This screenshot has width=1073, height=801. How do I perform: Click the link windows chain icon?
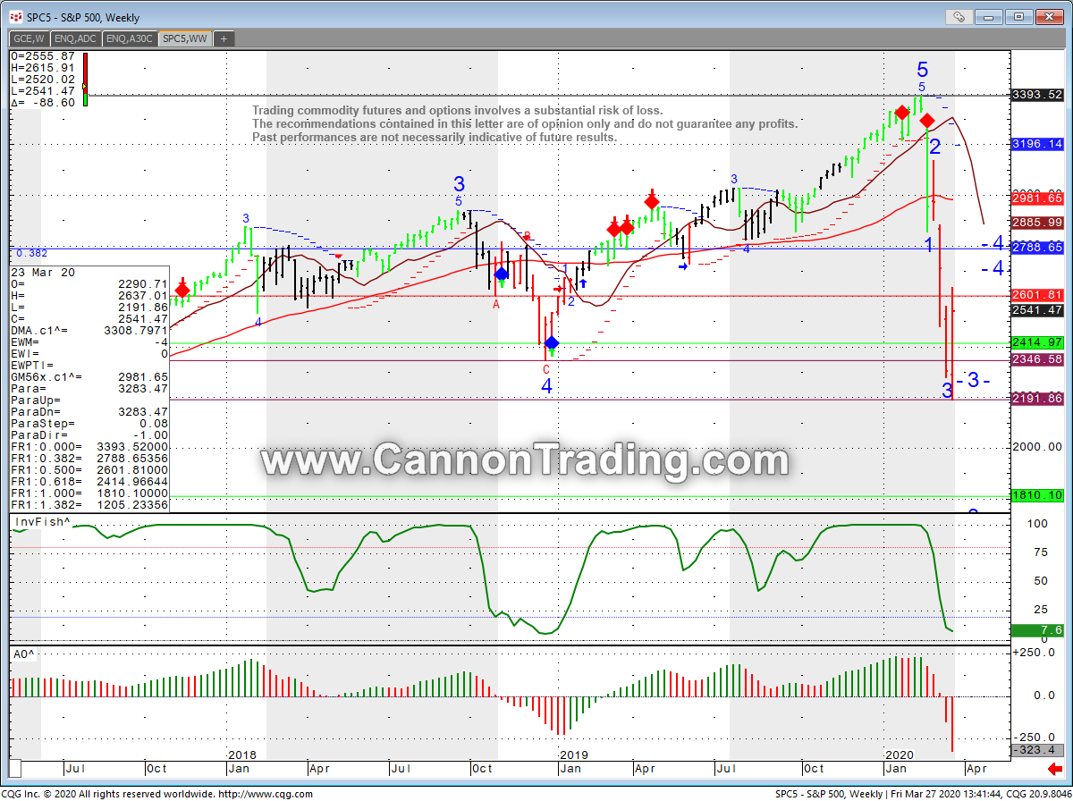coord(959,16)
